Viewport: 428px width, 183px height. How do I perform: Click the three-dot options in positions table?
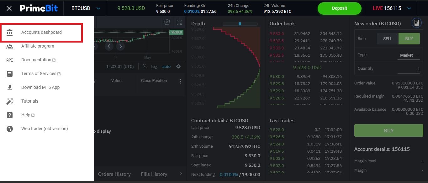click(x=180, y=81)
